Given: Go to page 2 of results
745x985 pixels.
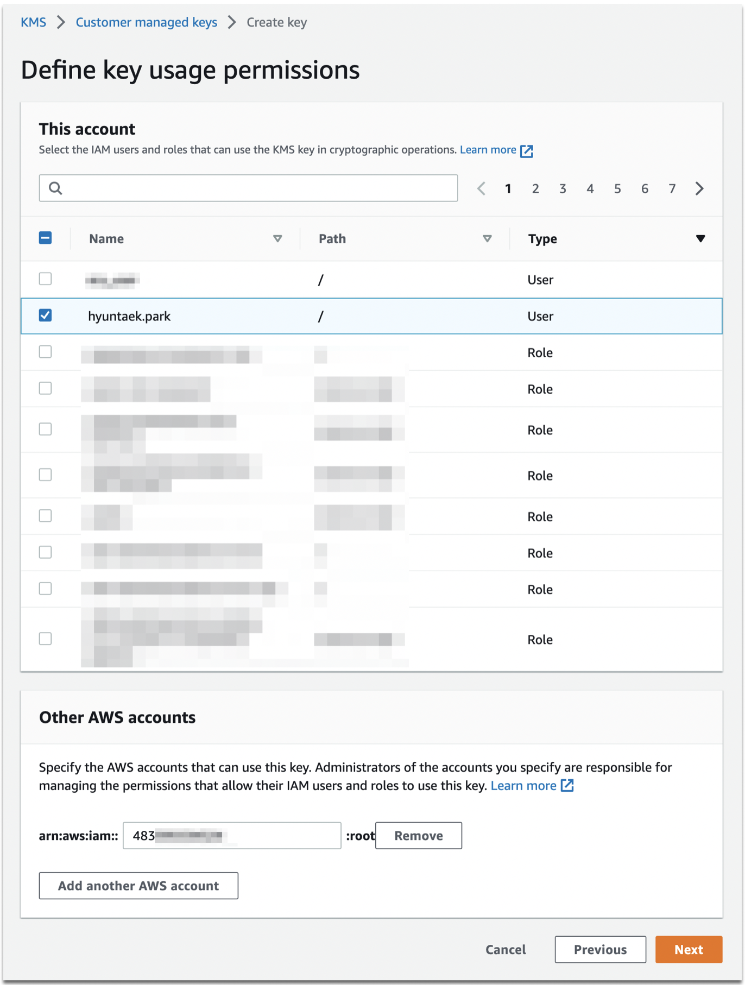Looking at the screenshot, I should [535, 188].
